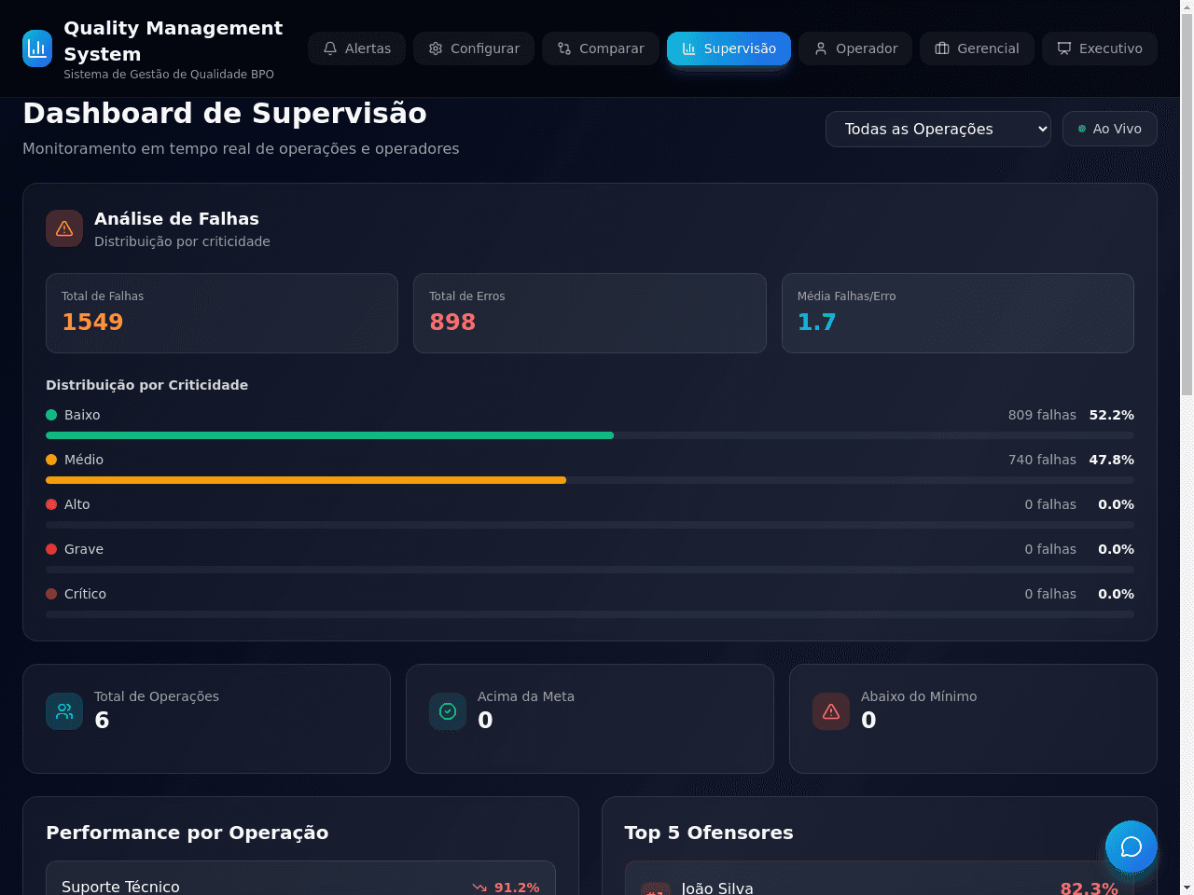Click the bar chart icon in Supervisão
The width and height of the screenshot is (1194, 895).
click(689, 48)
